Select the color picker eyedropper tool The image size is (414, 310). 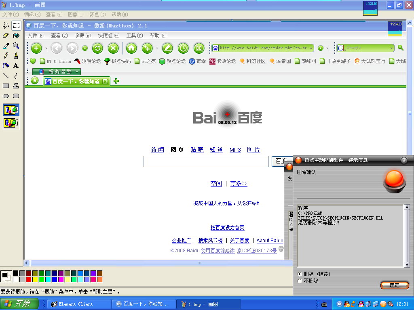click(x=6, y=46)
